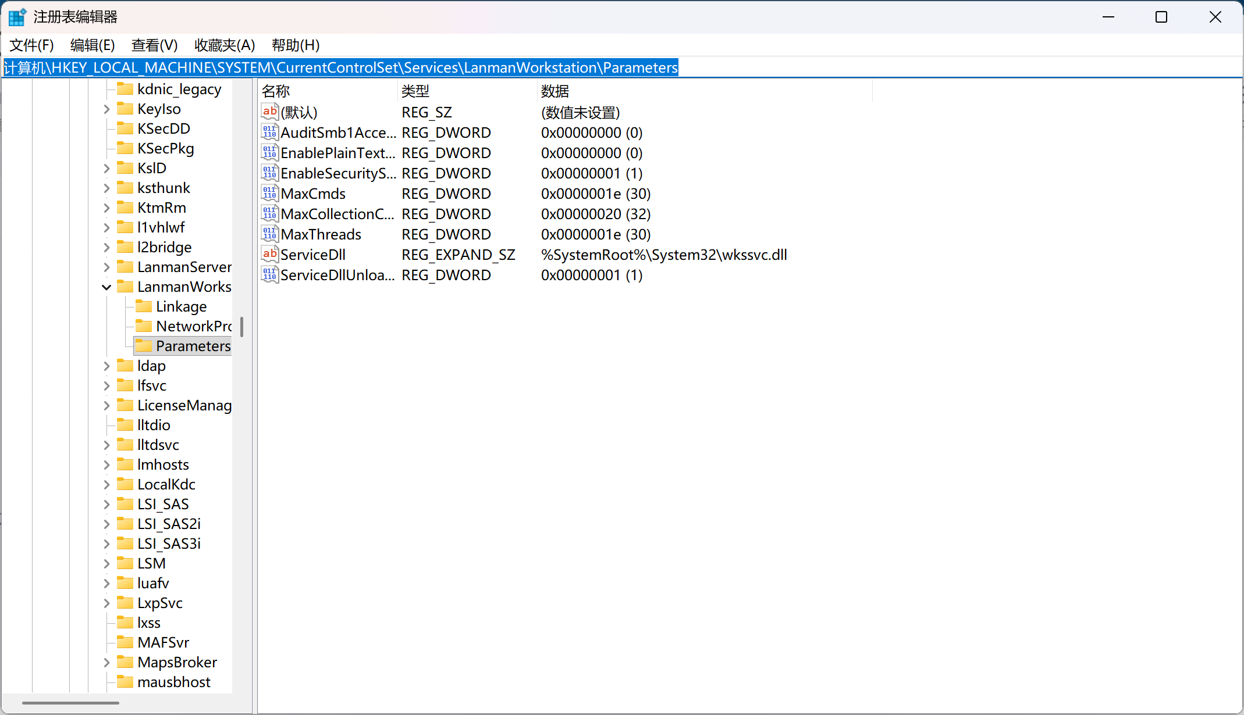The width and height of the screenshot is (1244, 715).
Task: Click the Linkage folder icon
Action: [x=144, y=306]
